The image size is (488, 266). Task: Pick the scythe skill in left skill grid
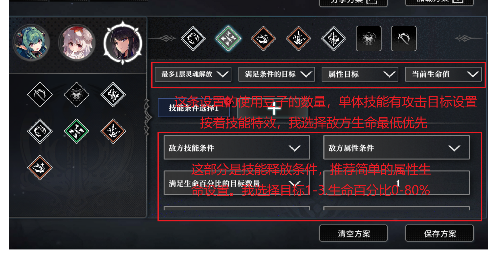[x=40, y=95]
